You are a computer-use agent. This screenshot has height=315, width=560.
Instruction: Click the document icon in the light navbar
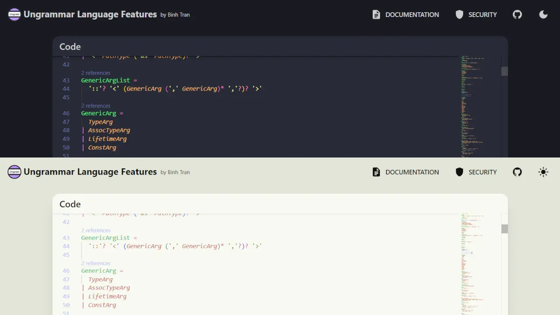pyautogui.click(x=376, y=172)
